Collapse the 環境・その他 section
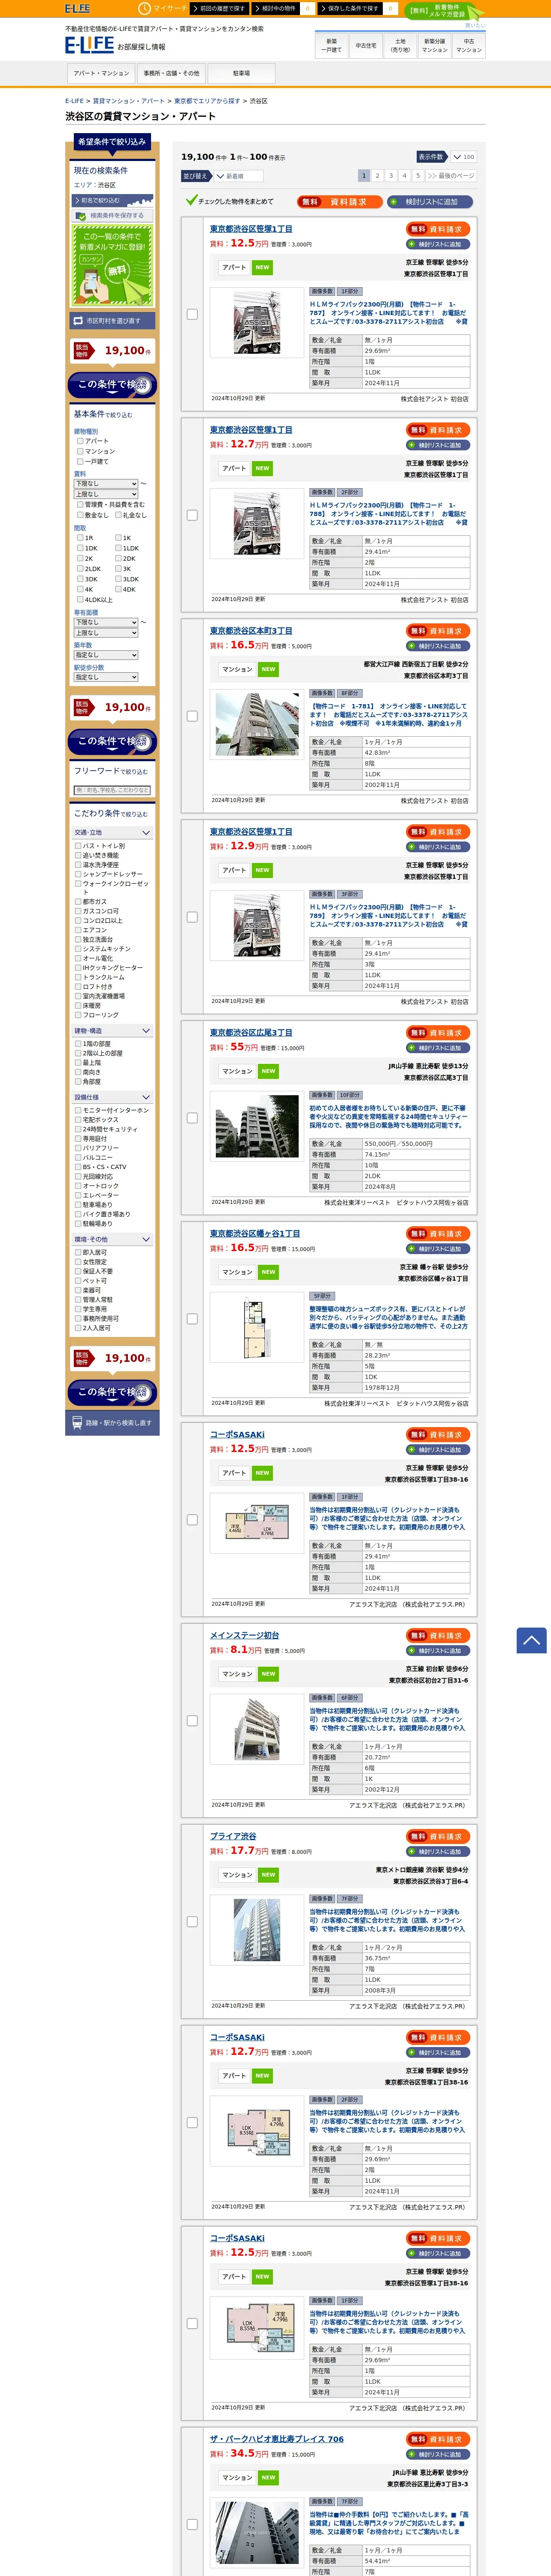This screenshot has width=551, height=2576. pyautogui.click(x=112, y=1239)
